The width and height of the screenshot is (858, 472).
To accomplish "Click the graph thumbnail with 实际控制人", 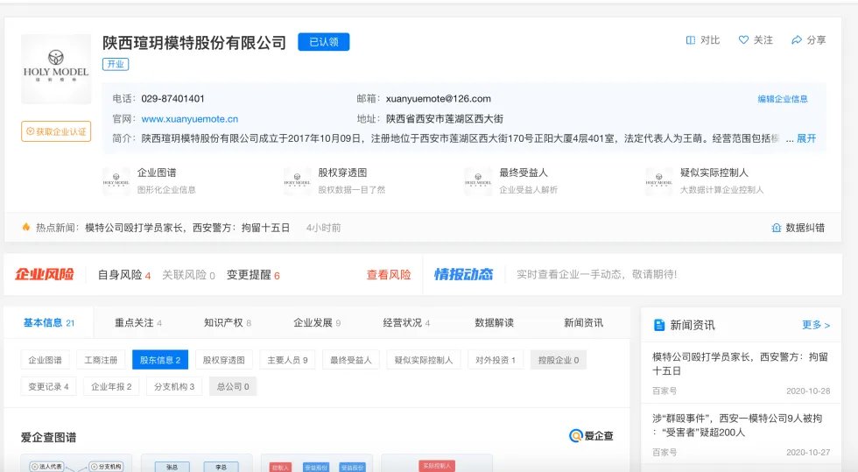I will (x=437, y=463).
